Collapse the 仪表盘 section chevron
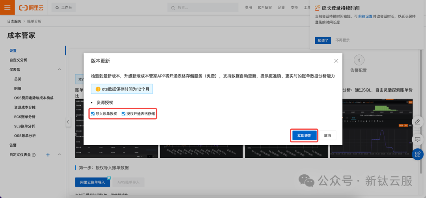The height and width of the screenshot is (198, 426). click(x=60, y=69)
